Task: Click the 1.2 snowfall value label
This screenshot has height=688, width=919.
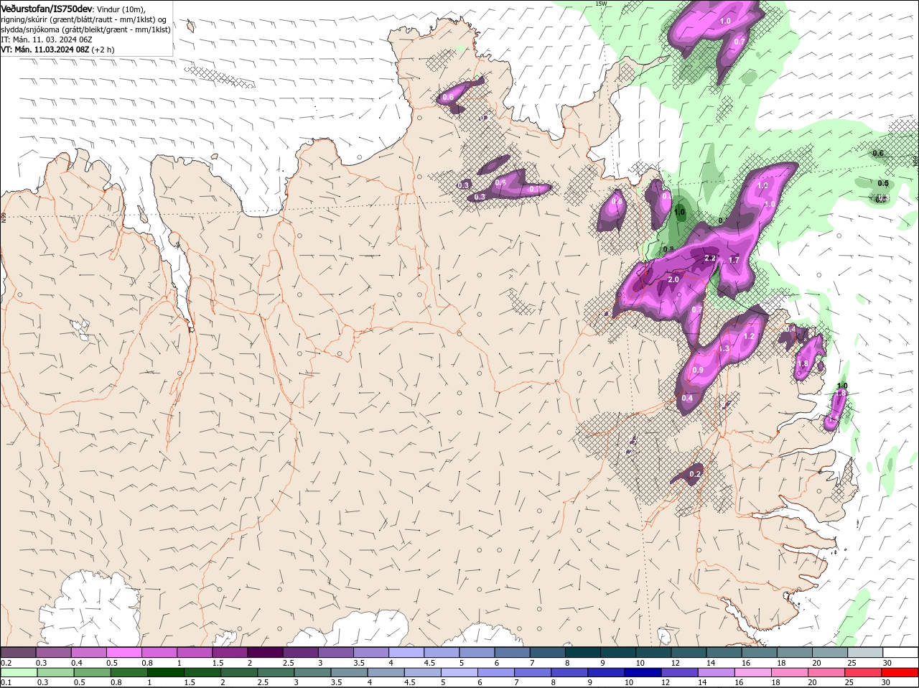Action: (749, 336)
